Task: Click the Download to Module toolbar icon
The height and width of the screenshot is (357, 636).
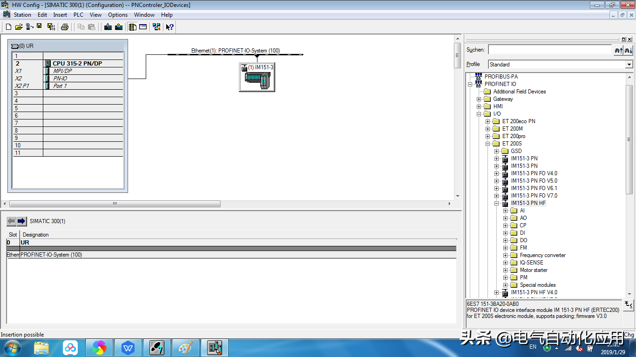Action: tap(108, 27)
